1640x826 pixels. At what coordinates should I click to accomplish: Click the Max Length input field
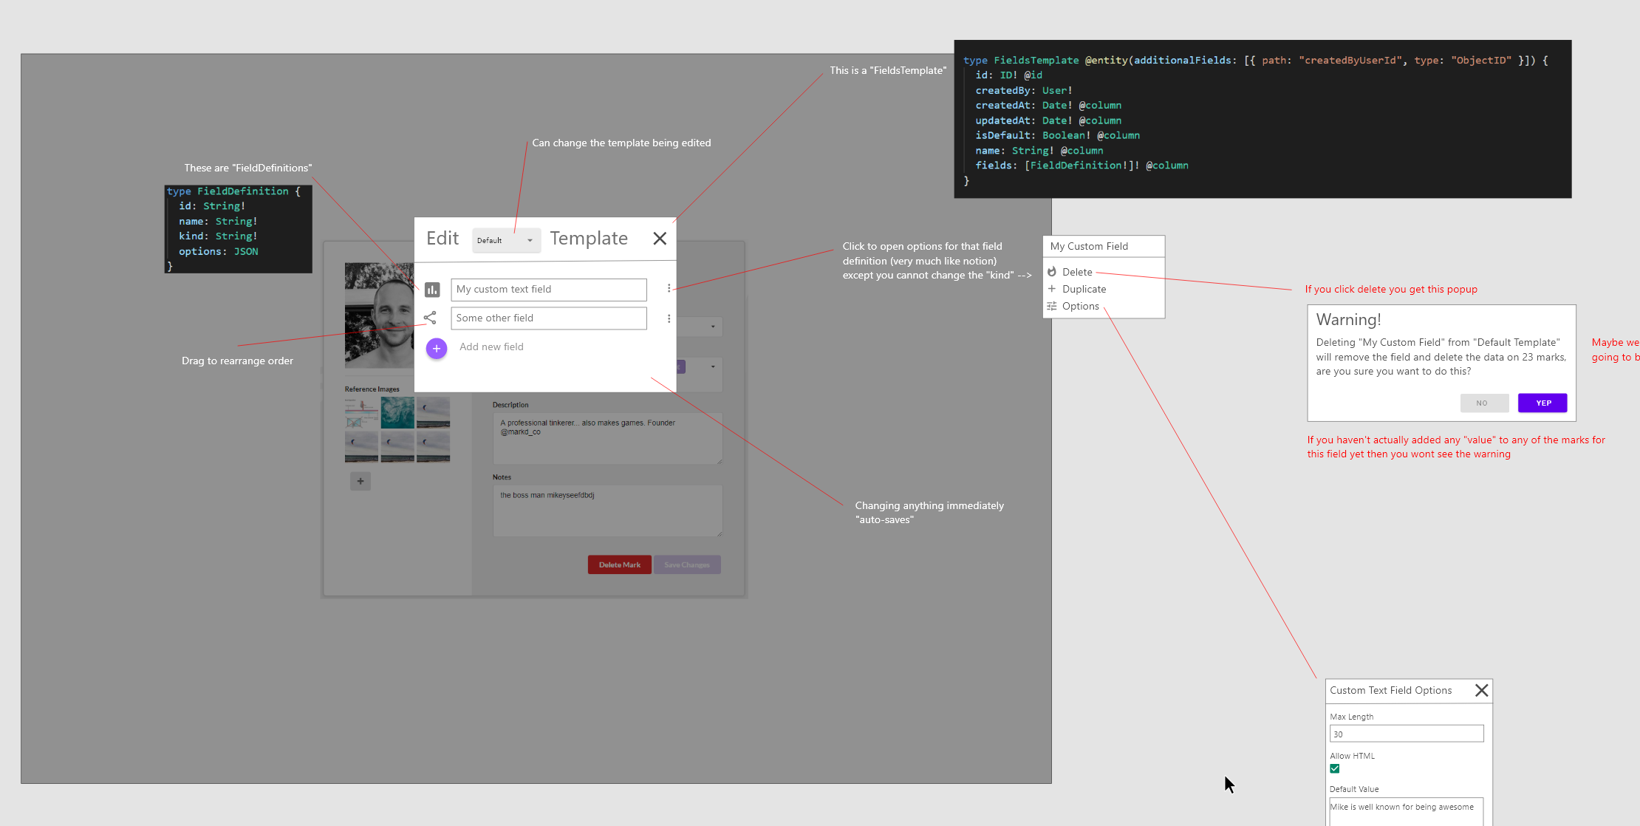[x=1406, y=734]
